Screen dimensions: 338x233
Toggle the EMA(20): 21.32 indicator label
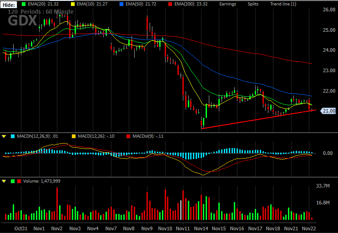tap(43, 4)
